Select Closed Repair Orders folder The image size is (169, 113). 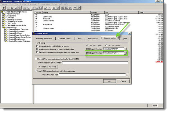[15, 22]
